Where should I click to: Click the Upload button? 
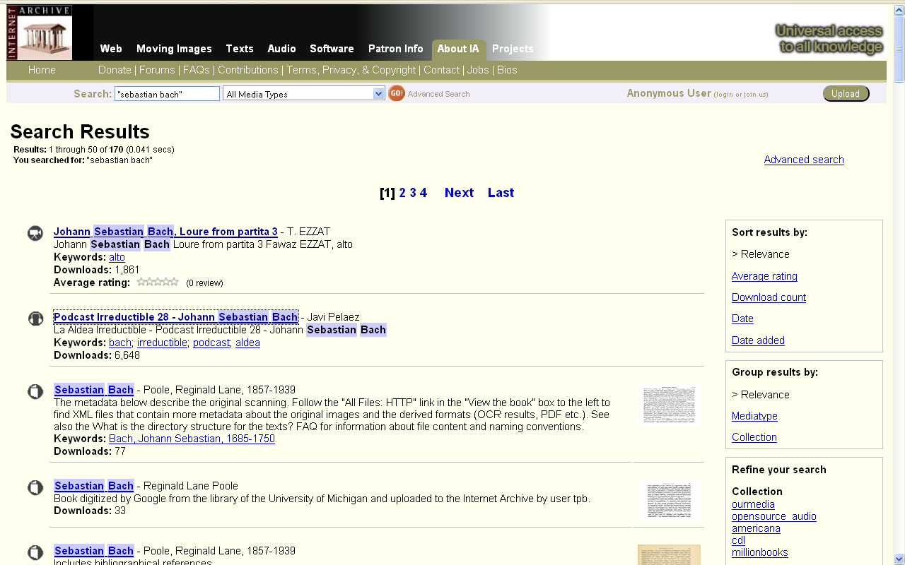pyautogui.click(x=846, y=93)
